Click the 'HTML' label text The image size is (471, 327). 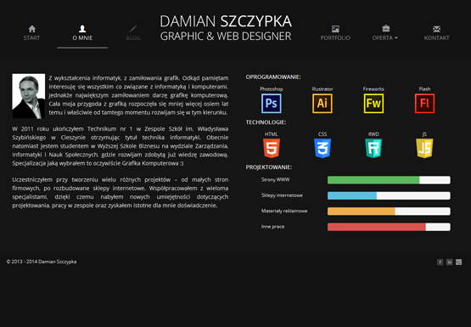point(272,134)
